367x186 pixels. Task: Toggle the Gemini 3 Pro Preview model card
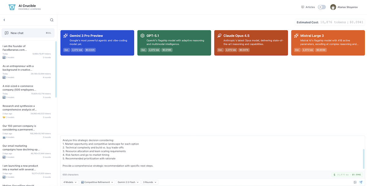[97, 43]
